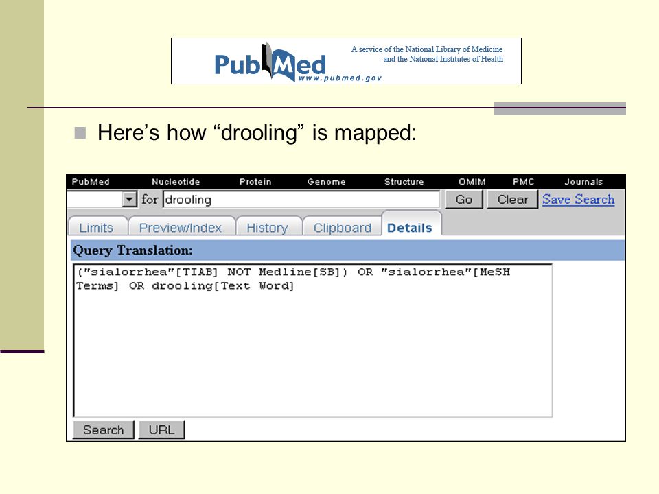Click the drooling search input field
The width and height of the screenshot is (659, 494).
coord(301,200)
